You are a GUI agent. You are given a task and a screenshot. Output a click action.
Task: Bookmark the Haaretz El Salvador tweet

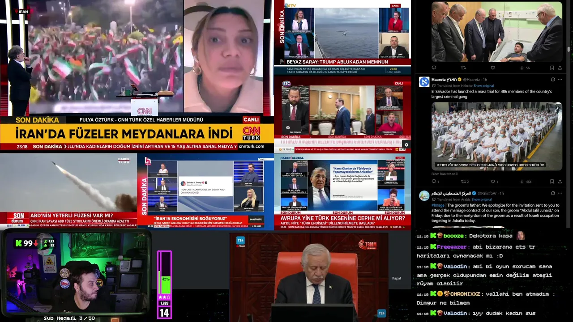(552, 182)
